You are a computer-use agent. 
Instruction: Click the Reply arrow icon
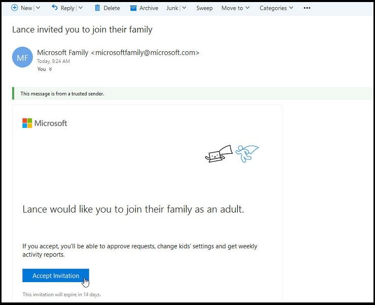point(55,8)
